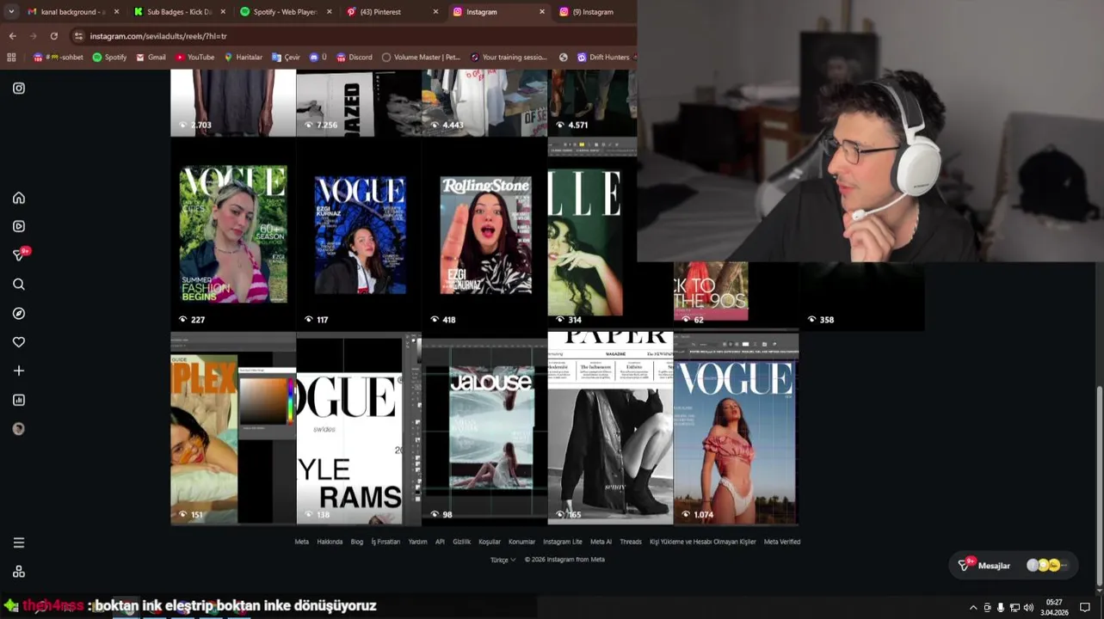This screenshot has height=619, width=1104.
Task: Open Explore compass icon in sidebar
Action: point(19,313)
